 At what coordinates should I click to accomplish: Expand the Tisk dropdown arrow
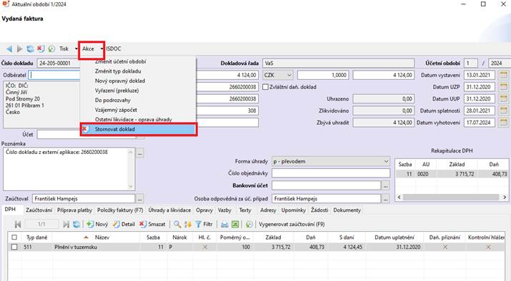pos(76,48)
